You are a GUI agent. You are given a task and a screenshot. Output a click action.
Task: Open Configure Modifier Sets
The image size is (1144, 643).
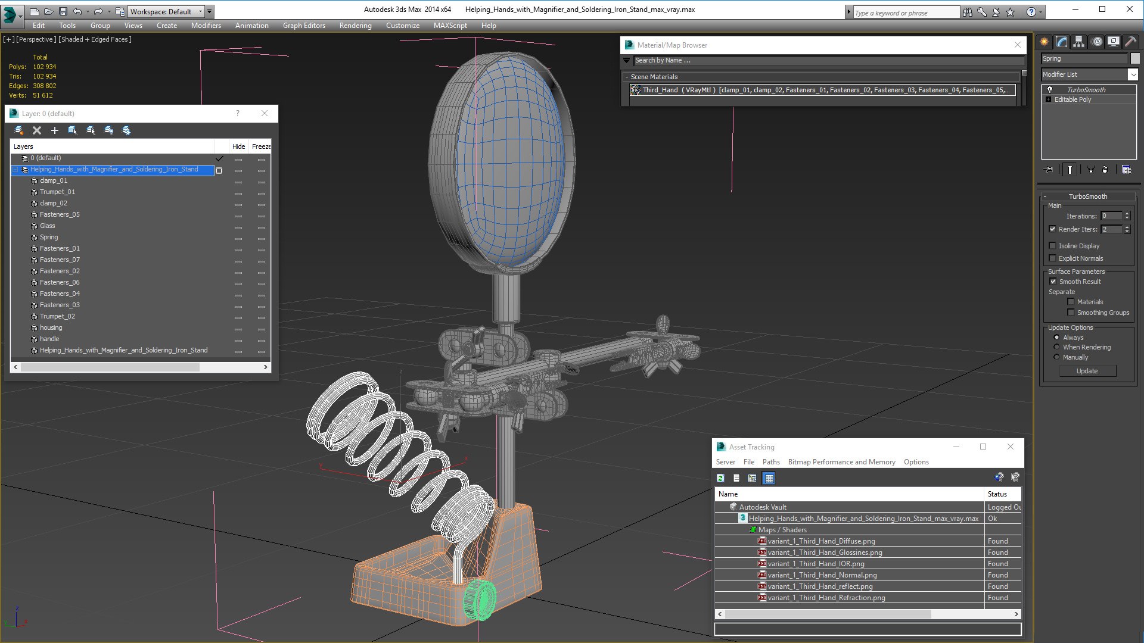coord(1126,170)
